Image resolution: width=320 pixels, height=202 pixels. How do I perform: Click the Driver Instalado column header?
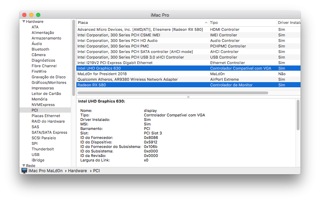[x=289, y=23]
